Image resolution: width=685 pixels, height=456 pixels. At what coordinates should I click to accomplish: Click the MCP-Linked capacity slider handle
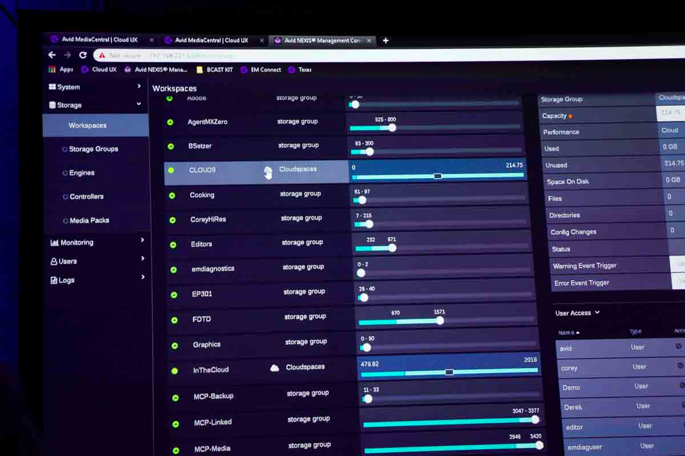tap(535, 419)
